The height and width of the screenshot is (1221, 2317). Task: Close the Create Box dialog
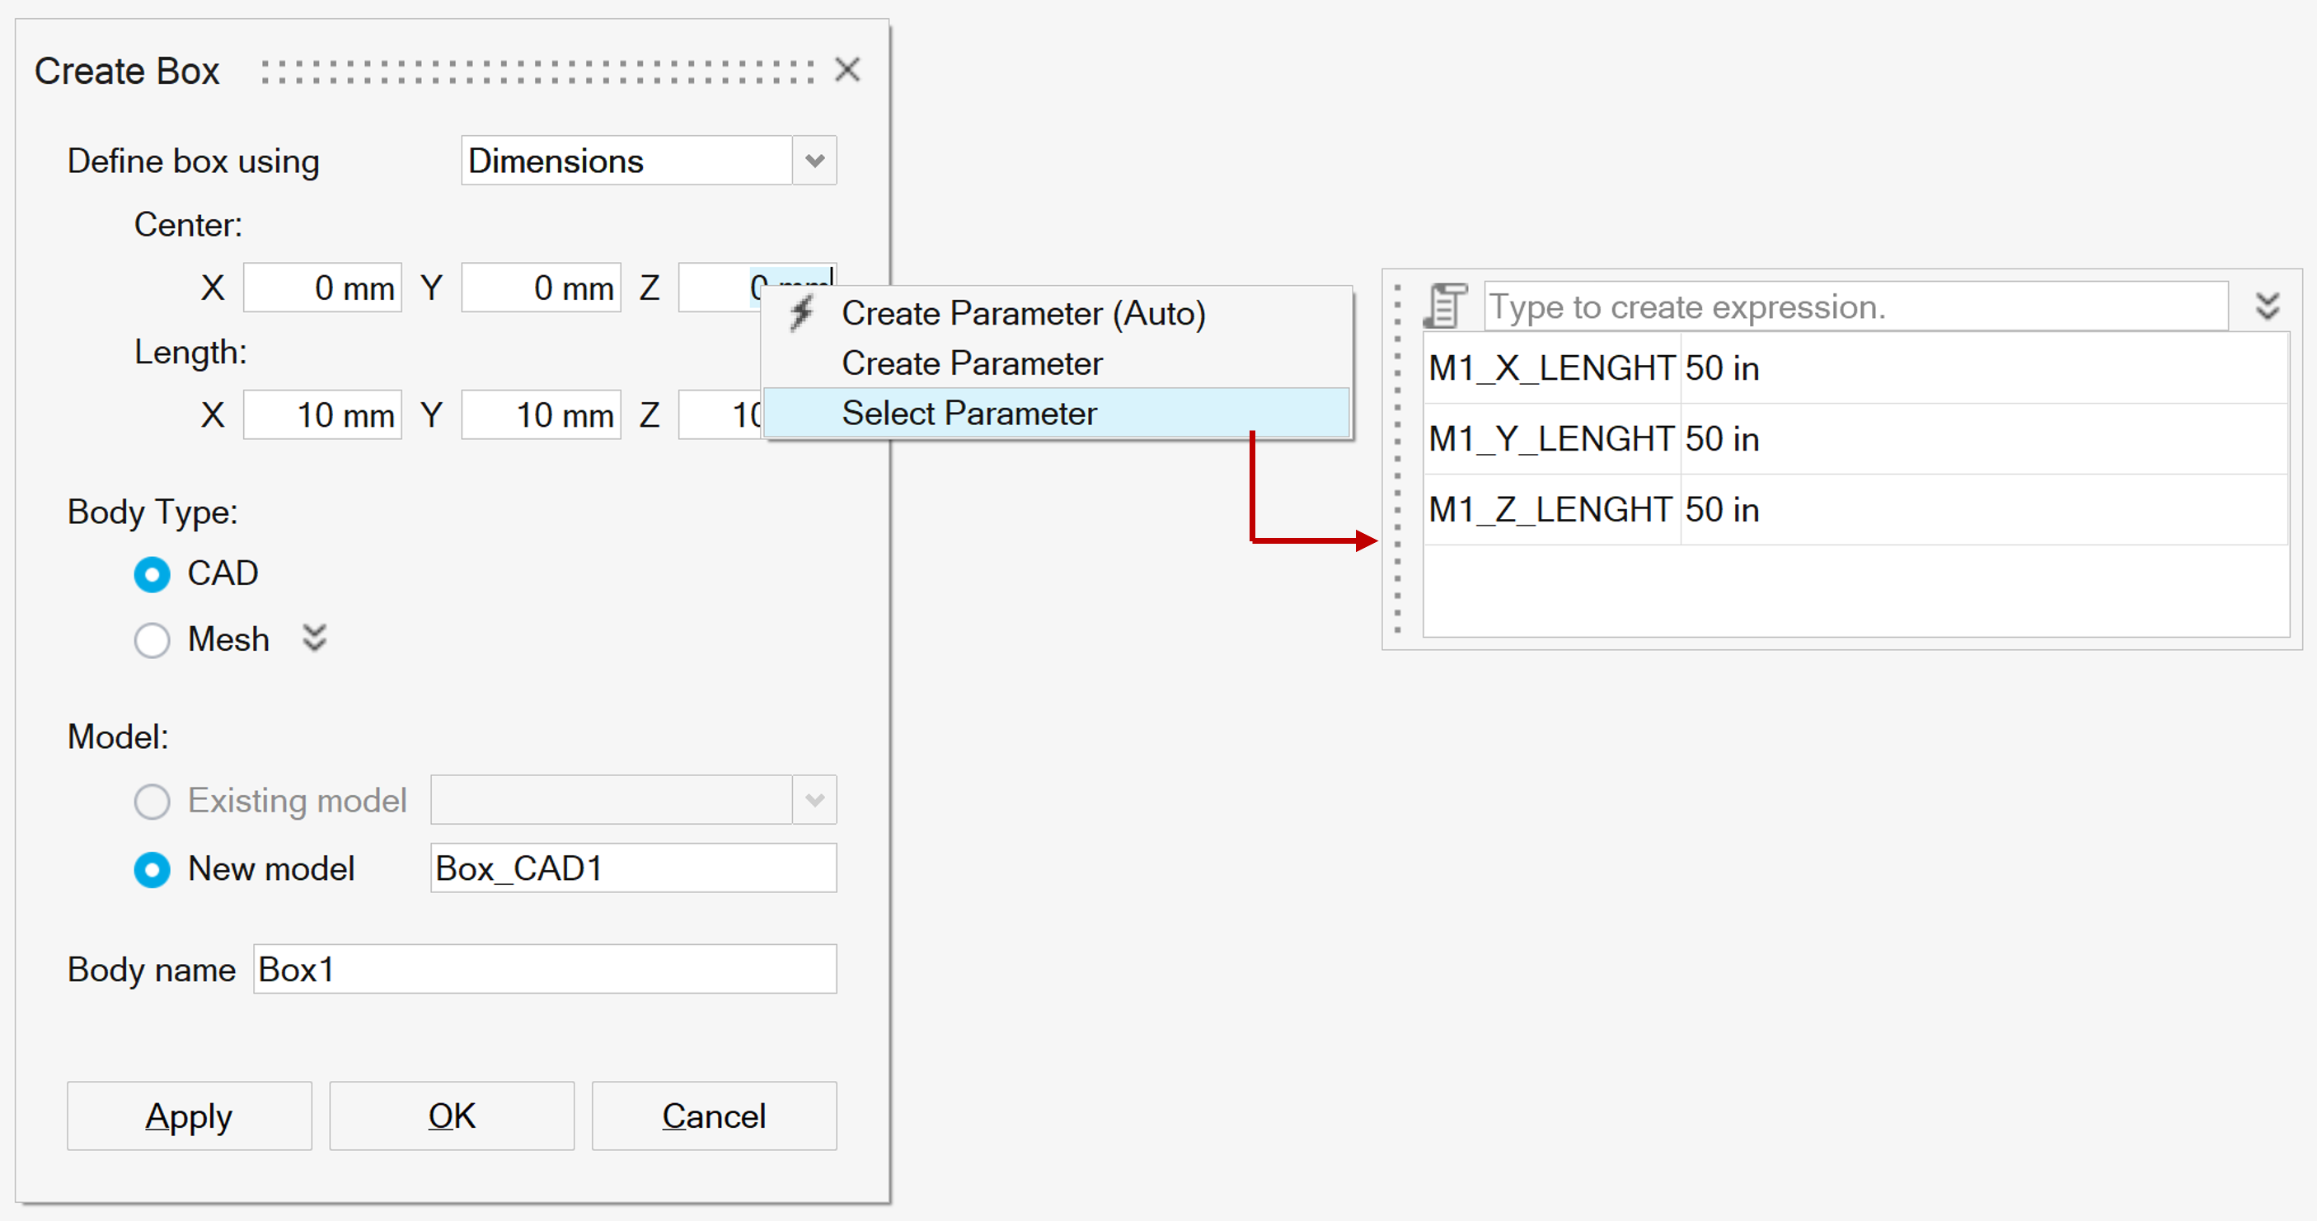click(x=847, y=70)
